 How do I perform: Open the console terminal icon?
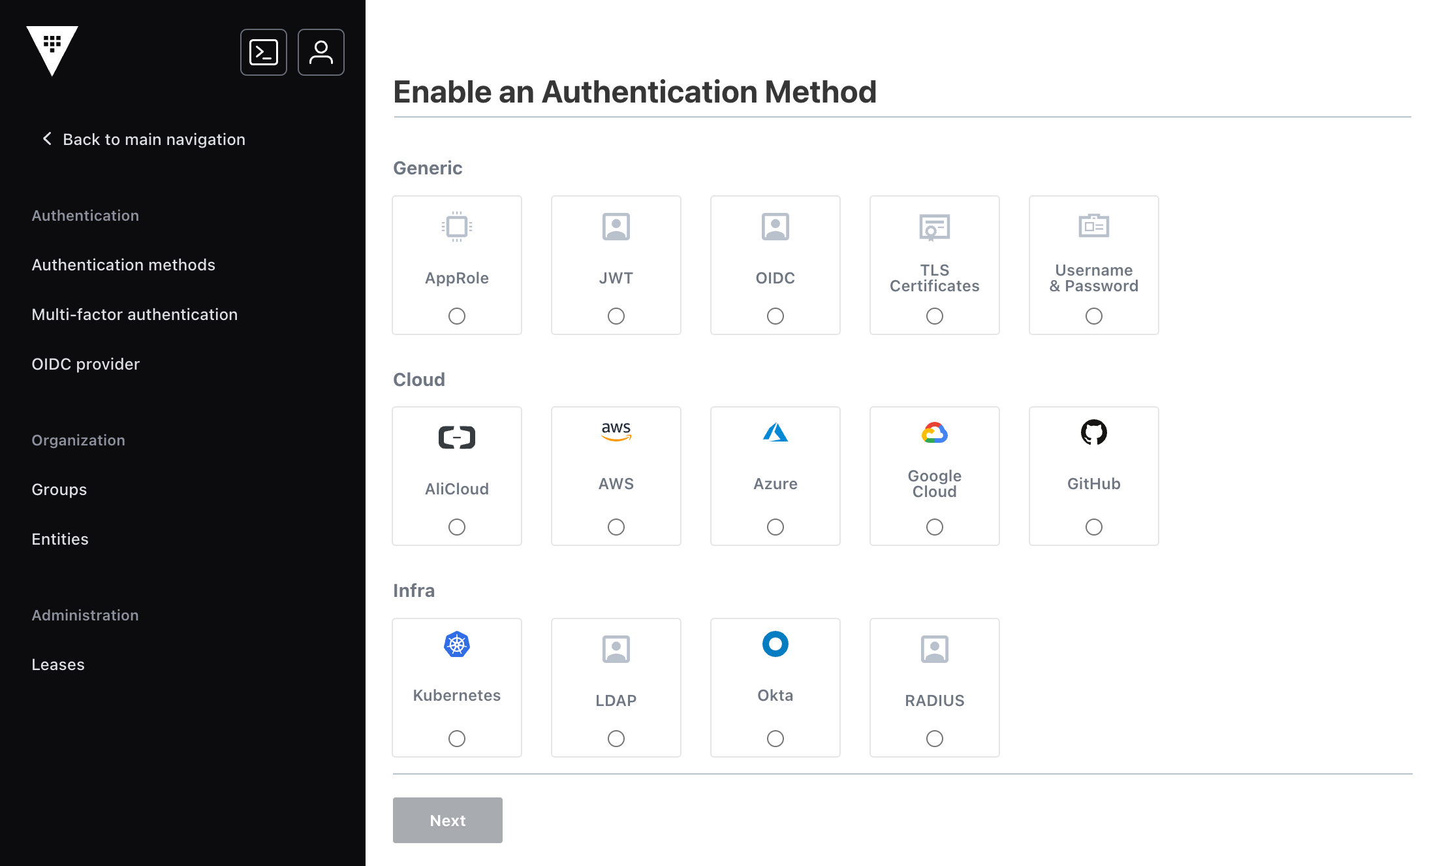coord(264,52)
